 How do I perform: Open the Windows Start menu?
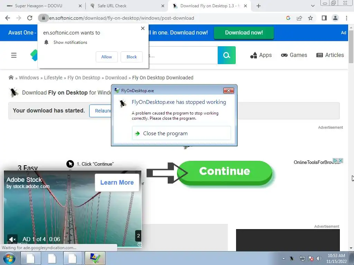[9, 258]
